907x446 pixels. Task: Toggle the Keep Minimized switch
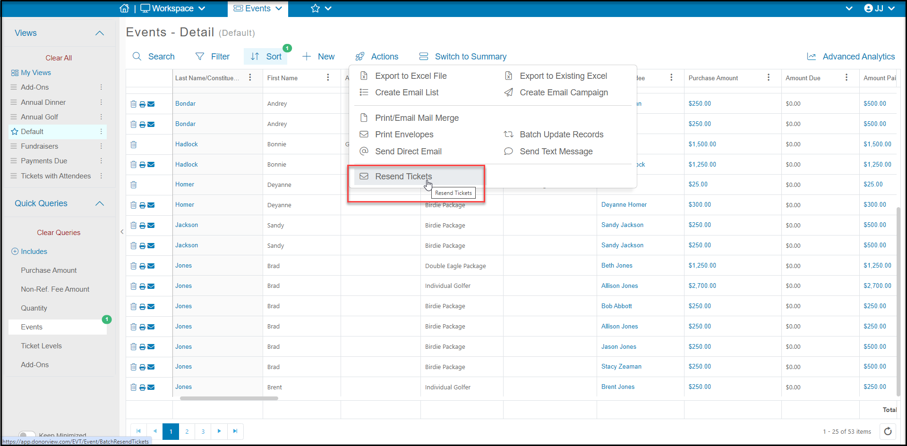click(27, 435)
